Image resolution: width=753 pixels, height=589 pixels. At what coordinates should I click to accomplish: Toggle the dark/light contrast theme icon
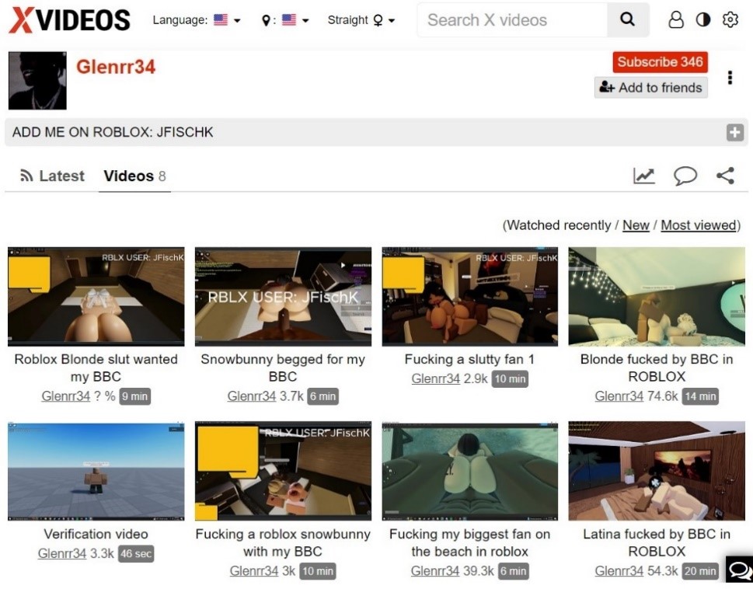pos(703,19)
